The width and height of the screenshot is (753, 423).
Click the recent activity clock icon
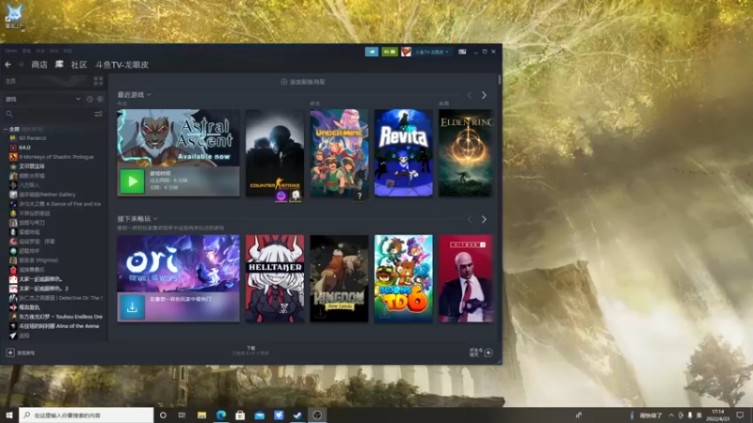pos(89,99)
